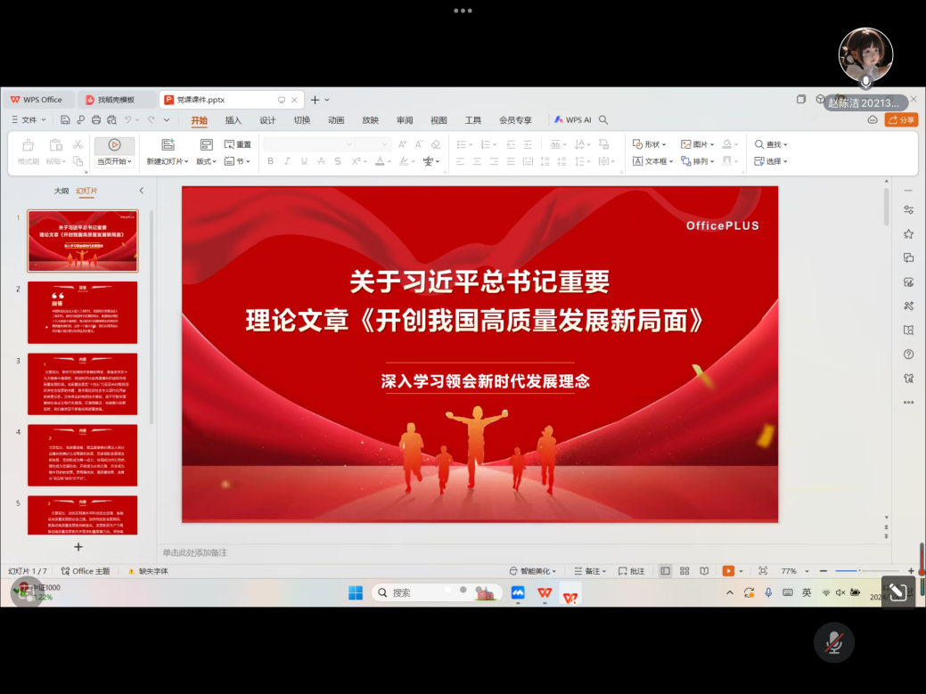Switch to the 插入 ribbon tab
Image resolution: width=926 pixels, height=694 pixels.
(233, 120)
